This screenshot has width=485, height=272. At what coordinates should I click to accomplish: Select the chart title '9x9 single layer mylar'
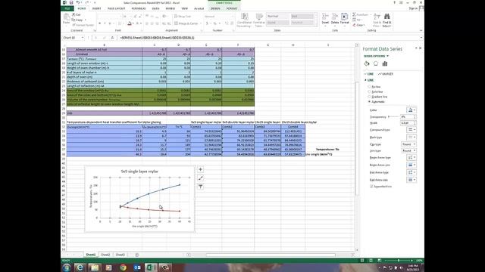pyautogui.click(x=139, y=172)
